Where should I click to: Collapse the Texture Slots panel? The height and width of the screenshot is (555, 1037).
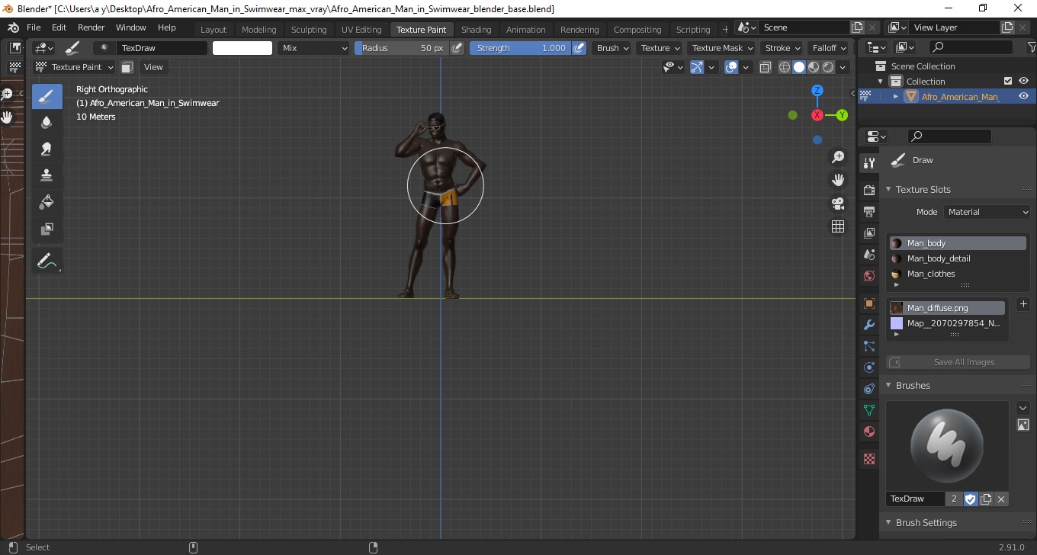click(888, 189)
